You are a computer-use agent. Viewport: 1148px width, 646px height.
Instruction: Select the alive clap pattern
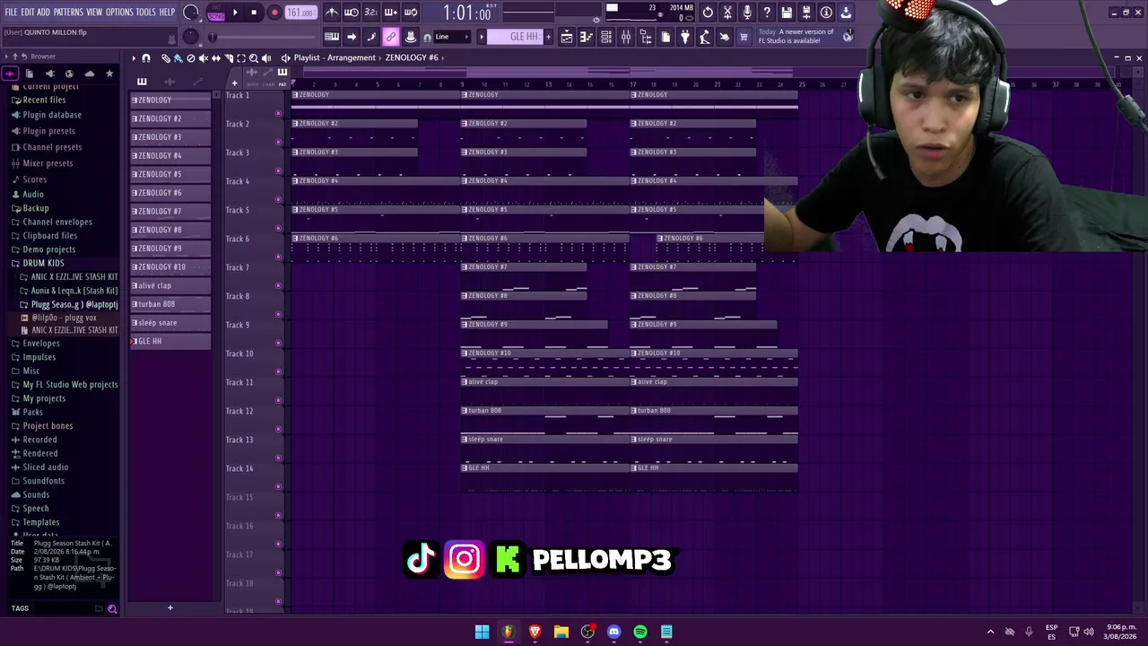coord(171,286)
